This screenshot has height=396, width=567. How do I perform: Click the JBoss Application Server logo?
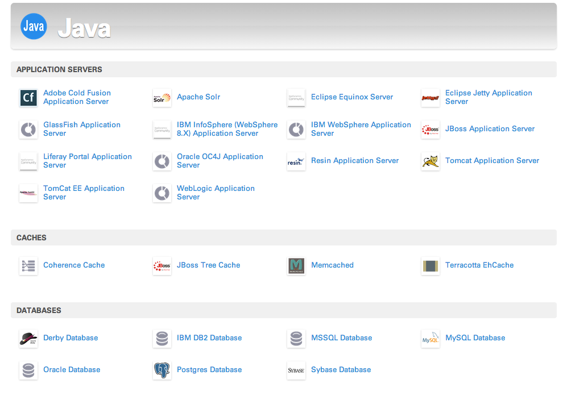pos(431,130)
